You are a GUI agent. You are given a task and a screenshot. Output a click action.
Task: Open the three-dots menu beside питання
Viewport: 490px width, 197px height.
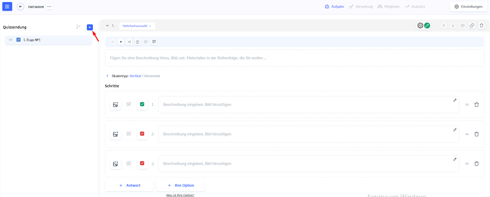[49, 6]
